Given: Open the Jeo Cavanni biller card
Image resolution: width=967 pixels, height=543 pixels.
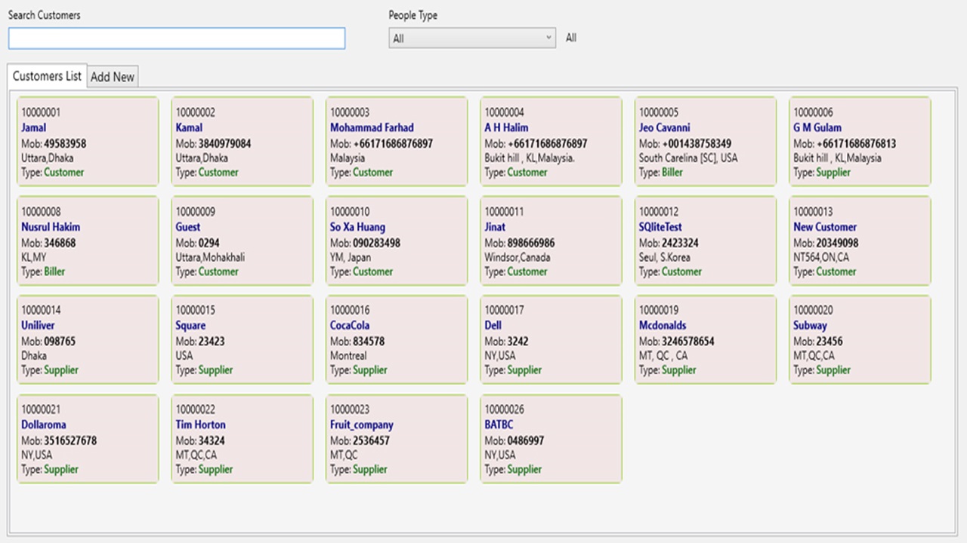Looking at the screenshot, I should (x=705, y=140).
